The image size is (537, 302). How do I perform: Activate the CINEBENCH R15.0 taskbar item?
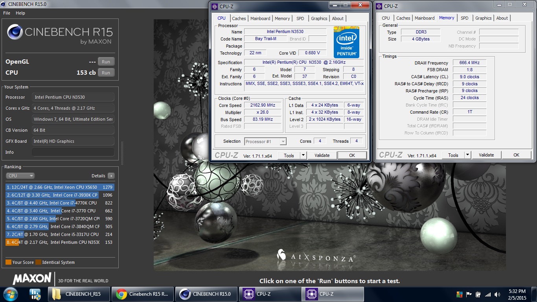[x=206, y=294]
